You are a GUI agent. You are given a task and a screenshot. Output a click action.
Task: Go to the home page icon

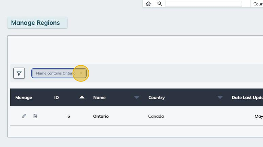(148, 3)
